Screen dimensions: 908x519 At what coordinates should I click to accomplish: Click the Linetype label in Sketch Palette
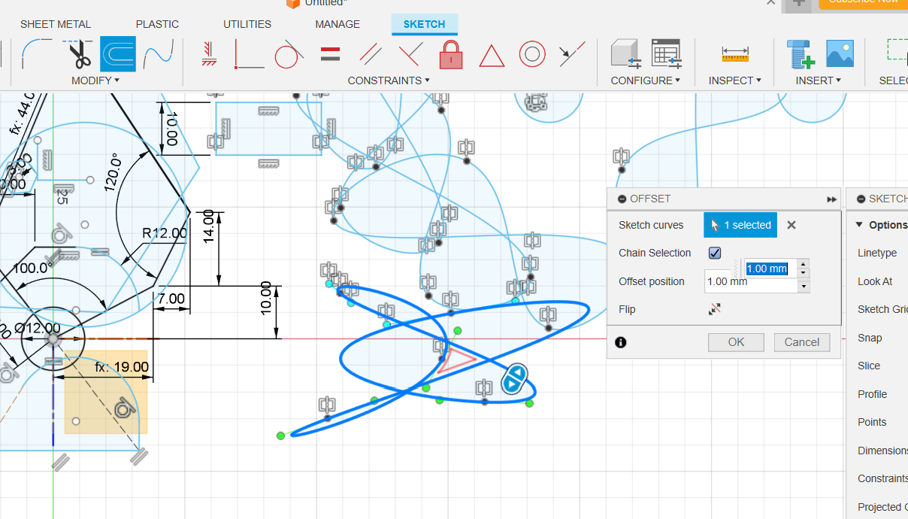click(877, 253)
